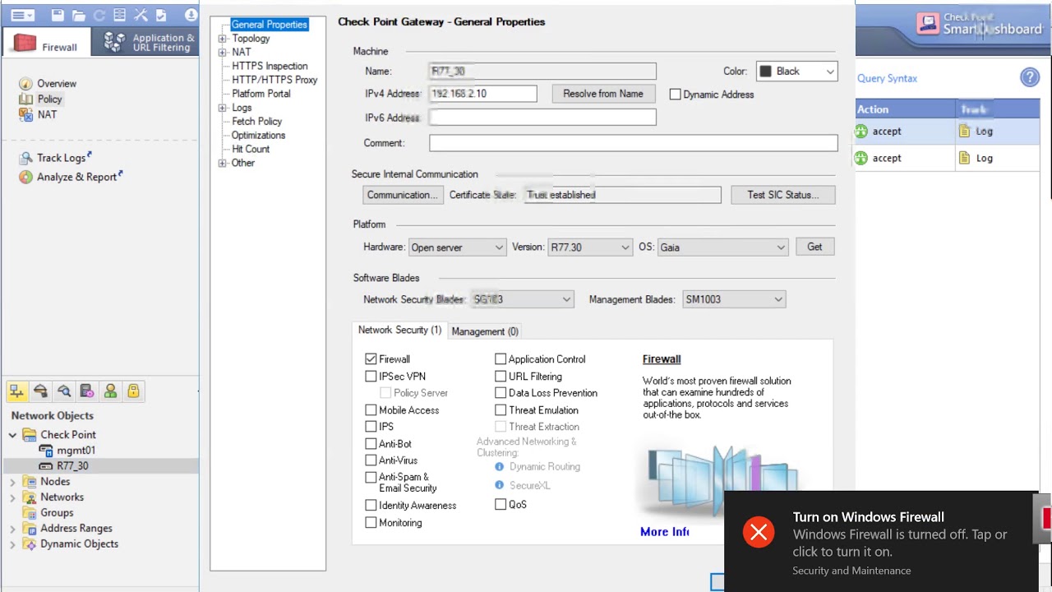Select Overview icon in Firewall sidebar

tap(25, 84)
